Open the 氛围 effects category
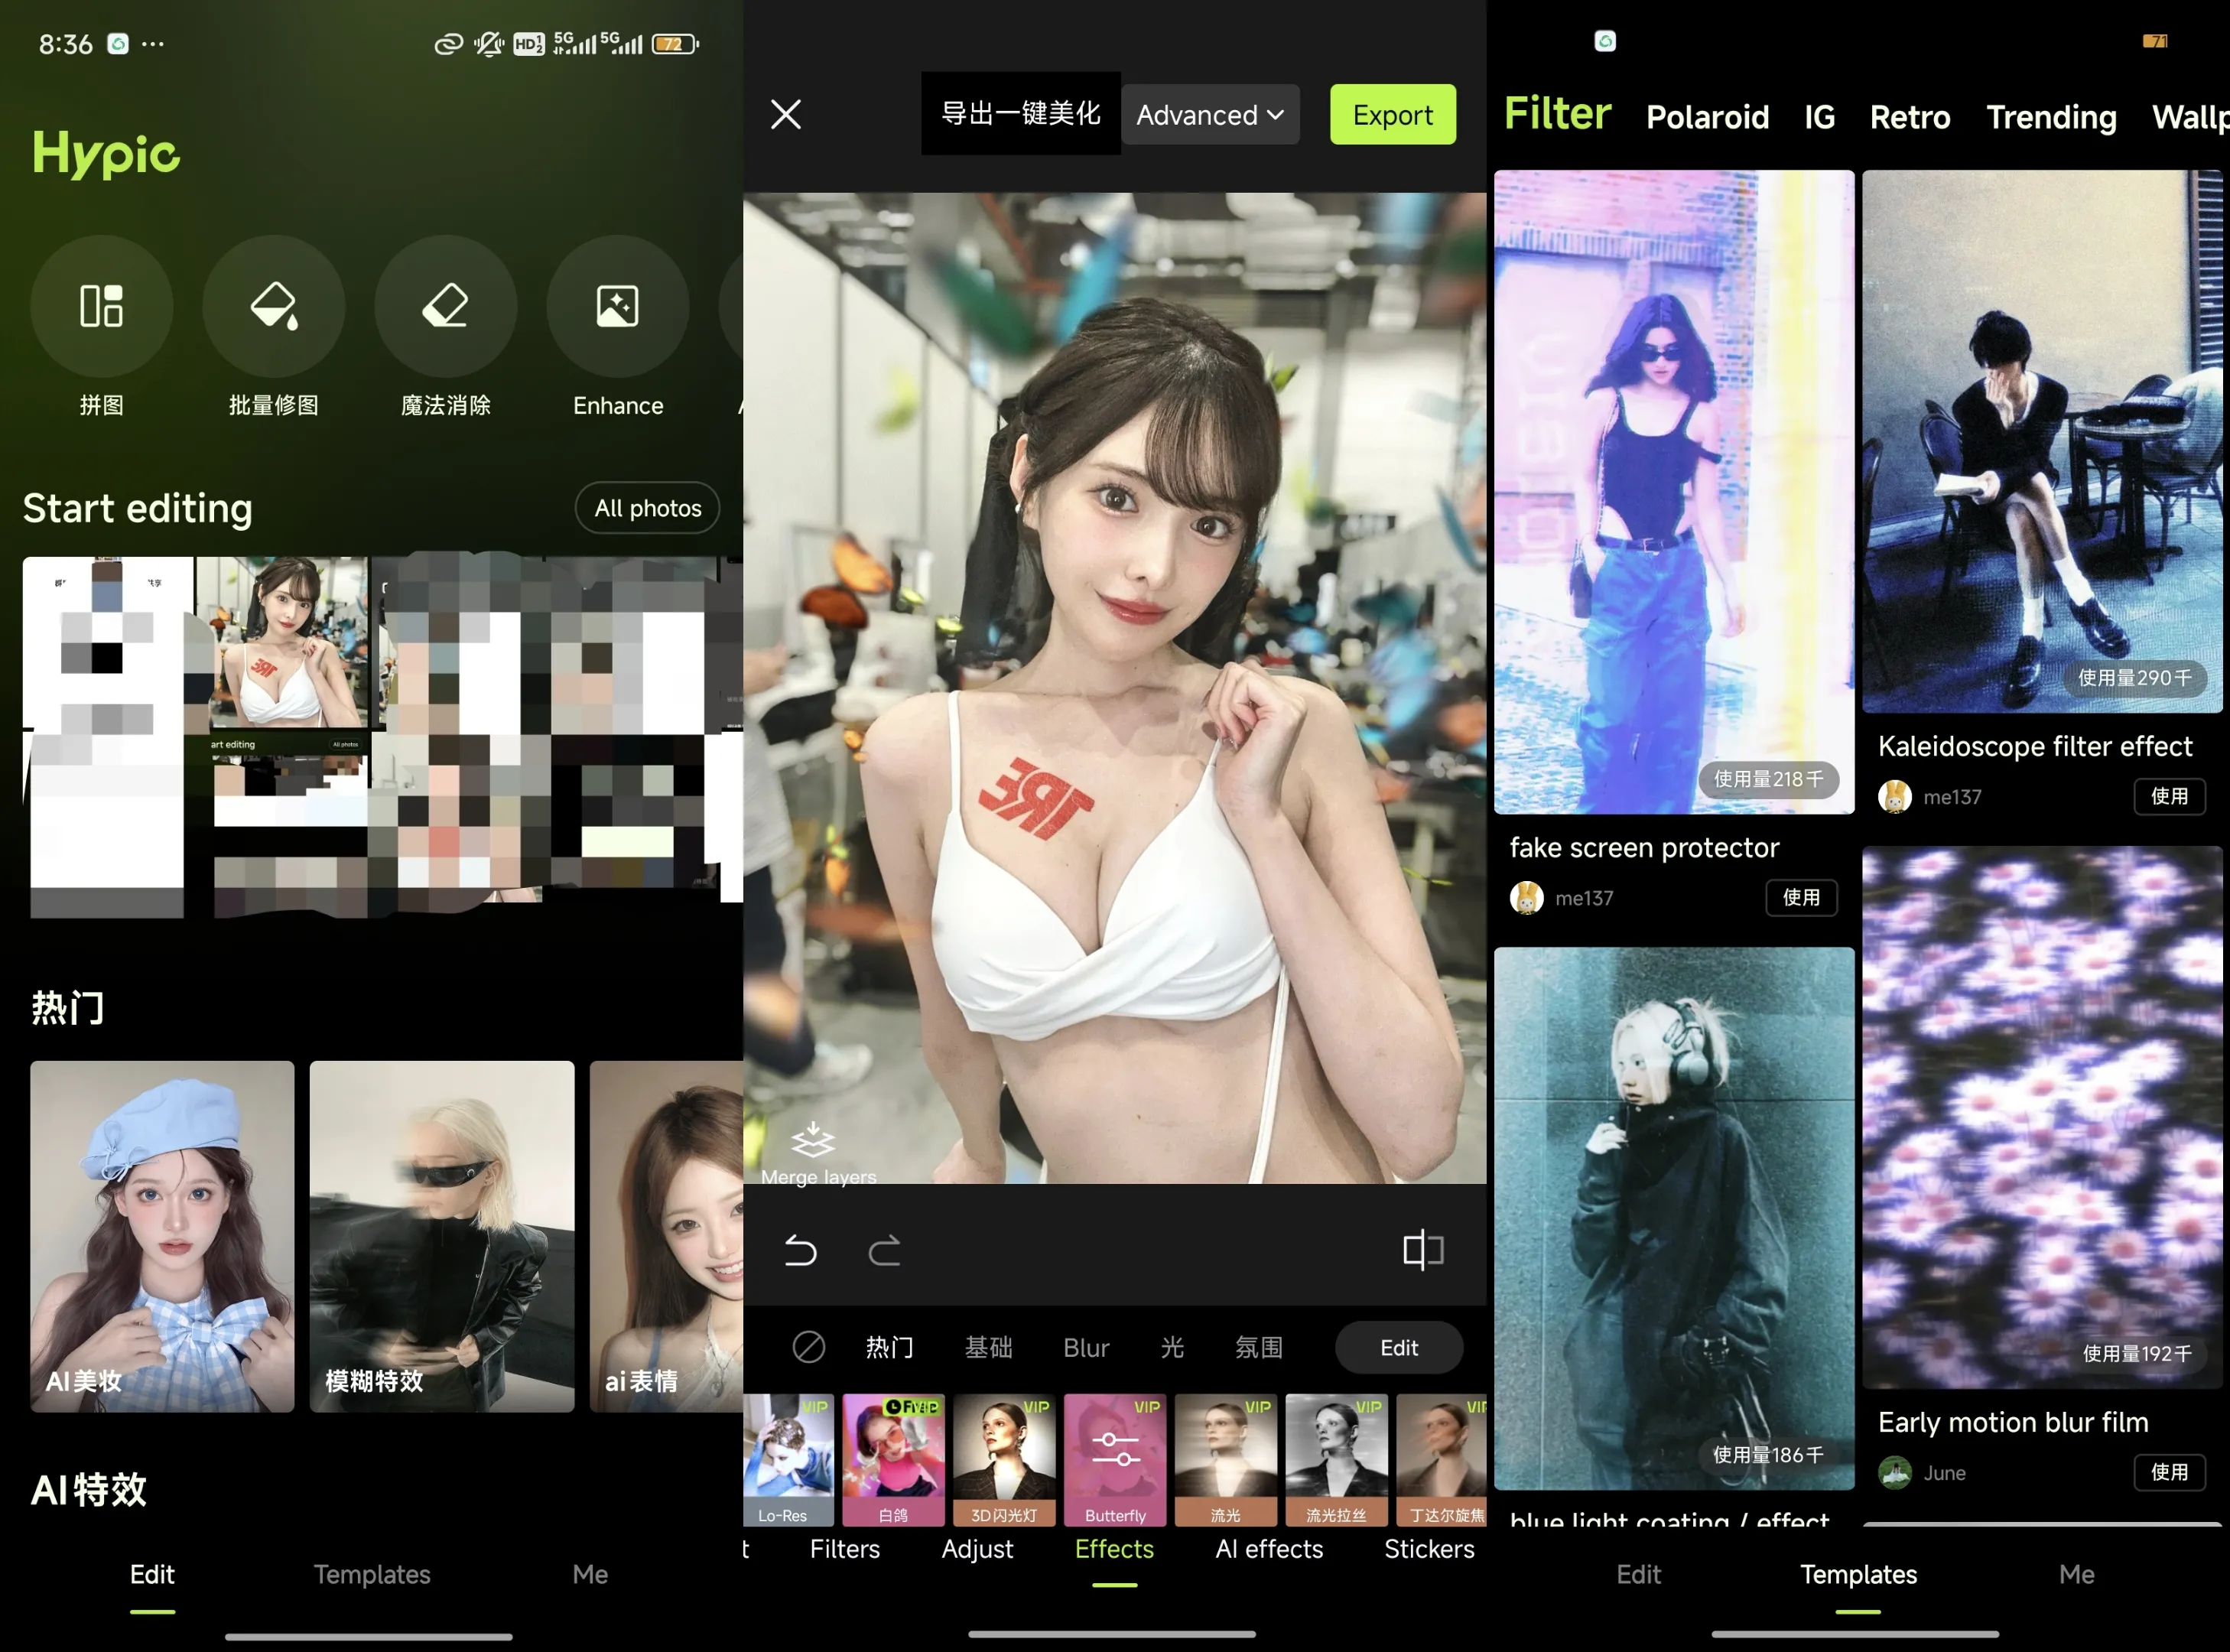The width and height of the screenshot is (2230, 1652). (x=1258, y=1347)
